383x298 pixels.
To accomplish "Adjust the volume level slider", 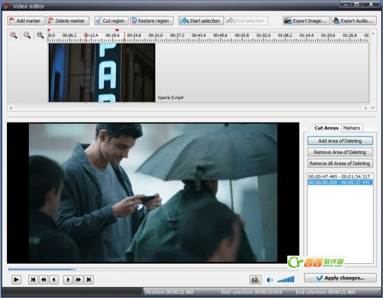I will click(286, 280).
